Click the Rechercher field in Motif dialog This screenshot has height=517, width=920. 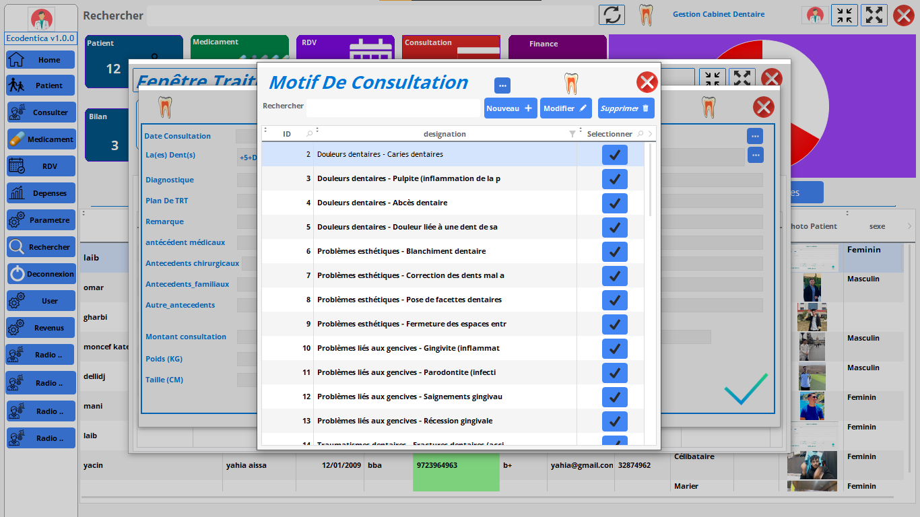(x=393, y=108)
